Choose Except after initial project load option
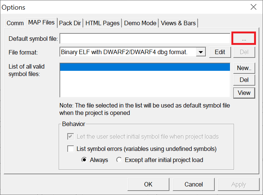This screenshot has width=263, height=195. tap(119, 160)
